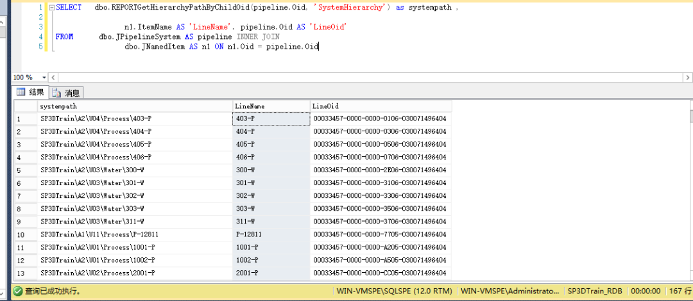Click LineName cell 311-W
693x301 pixels.
click(x=271, y=221)
